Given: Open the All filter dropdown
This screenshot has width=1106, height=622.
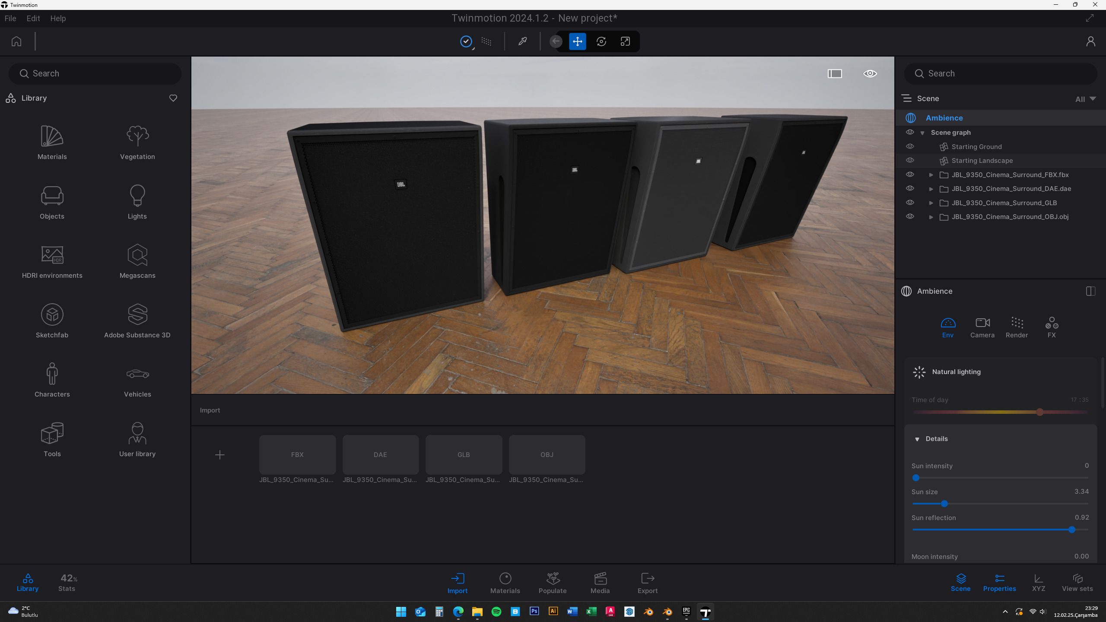Looking at the screenshot, I should 1085,99.
